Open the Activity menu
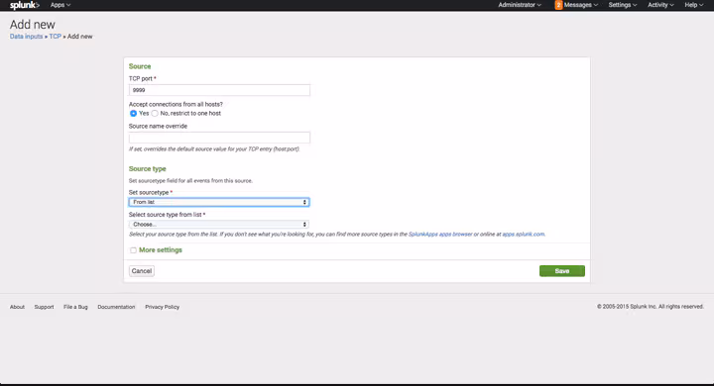Image resolution: width=714 pixels, height=386 pixels. pyautogui.click(x=660, y=5)
